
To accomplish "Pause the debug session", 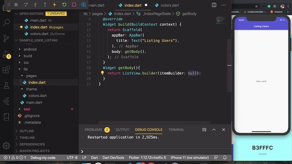I will (x=16, y=5).
